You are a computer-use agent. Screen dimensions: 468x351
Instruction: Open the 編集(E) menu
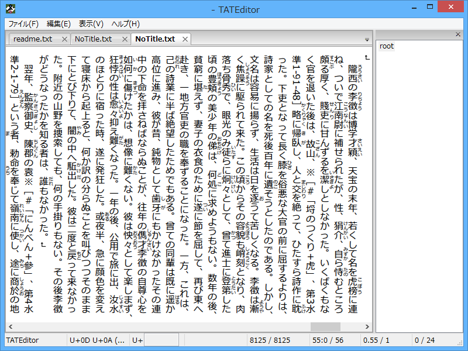(x=58, y=24)
